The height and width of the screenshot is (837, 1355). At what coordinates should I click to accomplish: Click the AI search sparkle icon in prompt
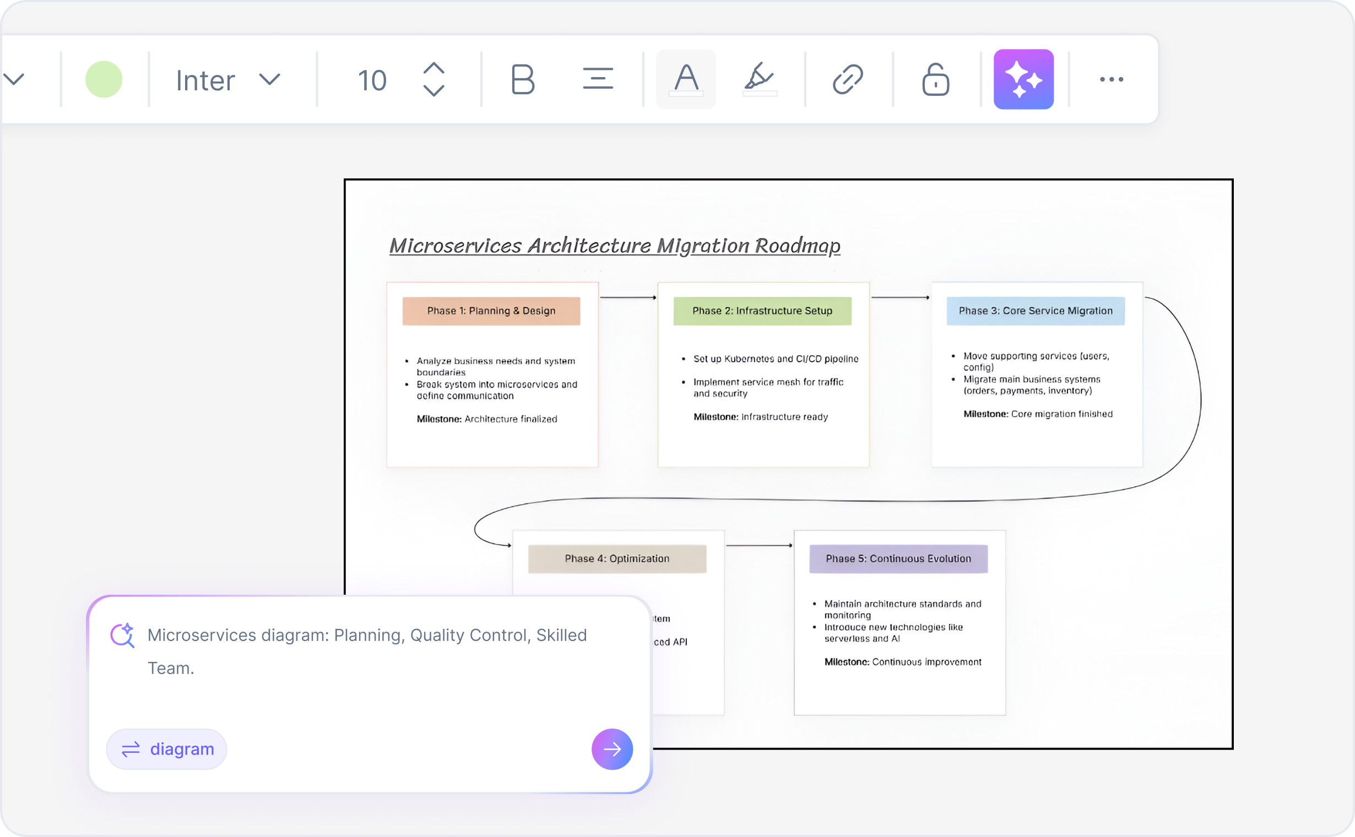tap(122, 635)
